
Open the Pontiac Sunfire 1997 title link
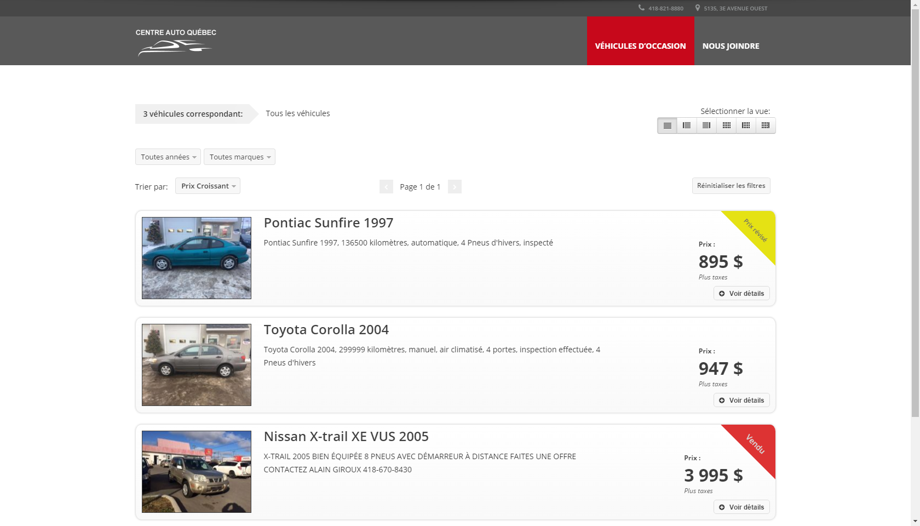[x=329, y=223]
